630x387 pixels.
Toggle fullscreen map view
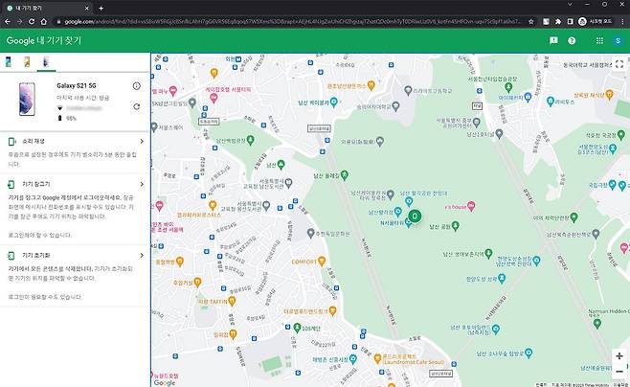[619, 64]
